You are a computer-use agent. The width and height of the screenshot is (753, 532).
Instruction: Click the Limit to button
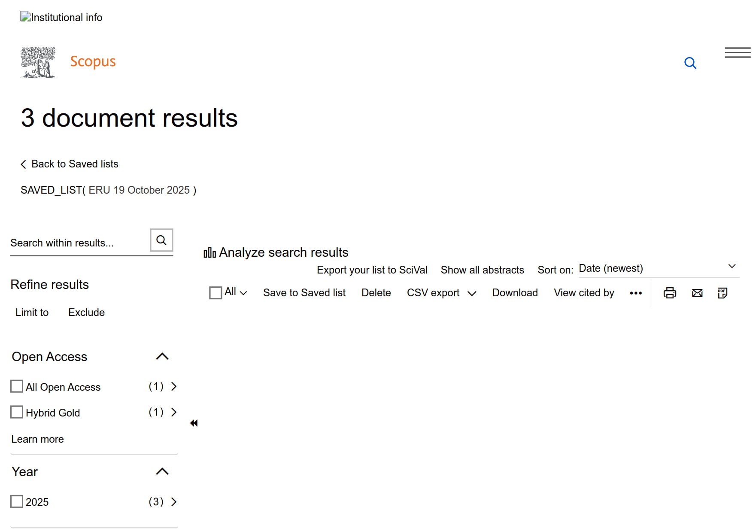32,313
